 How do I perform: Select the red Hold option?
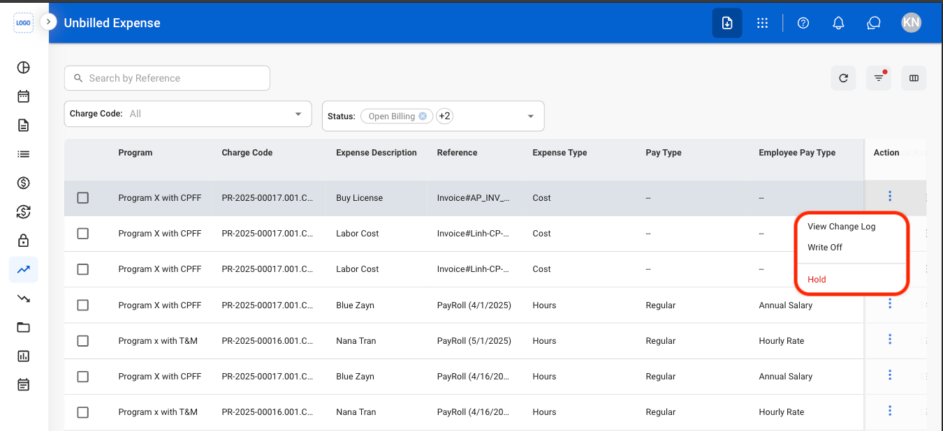pos(817,280)
